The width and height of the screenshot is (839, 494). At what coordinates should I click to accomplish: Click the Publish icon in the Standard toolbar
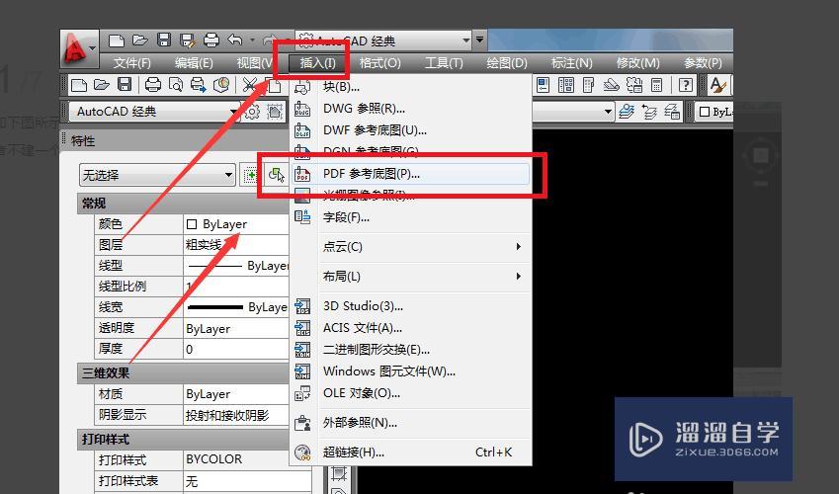point(198,85)
